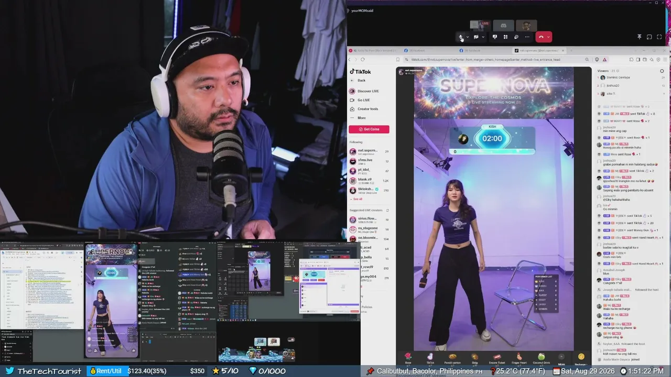
Task: Click the soundboard icon in call toolbar
Action: point(516,37)
